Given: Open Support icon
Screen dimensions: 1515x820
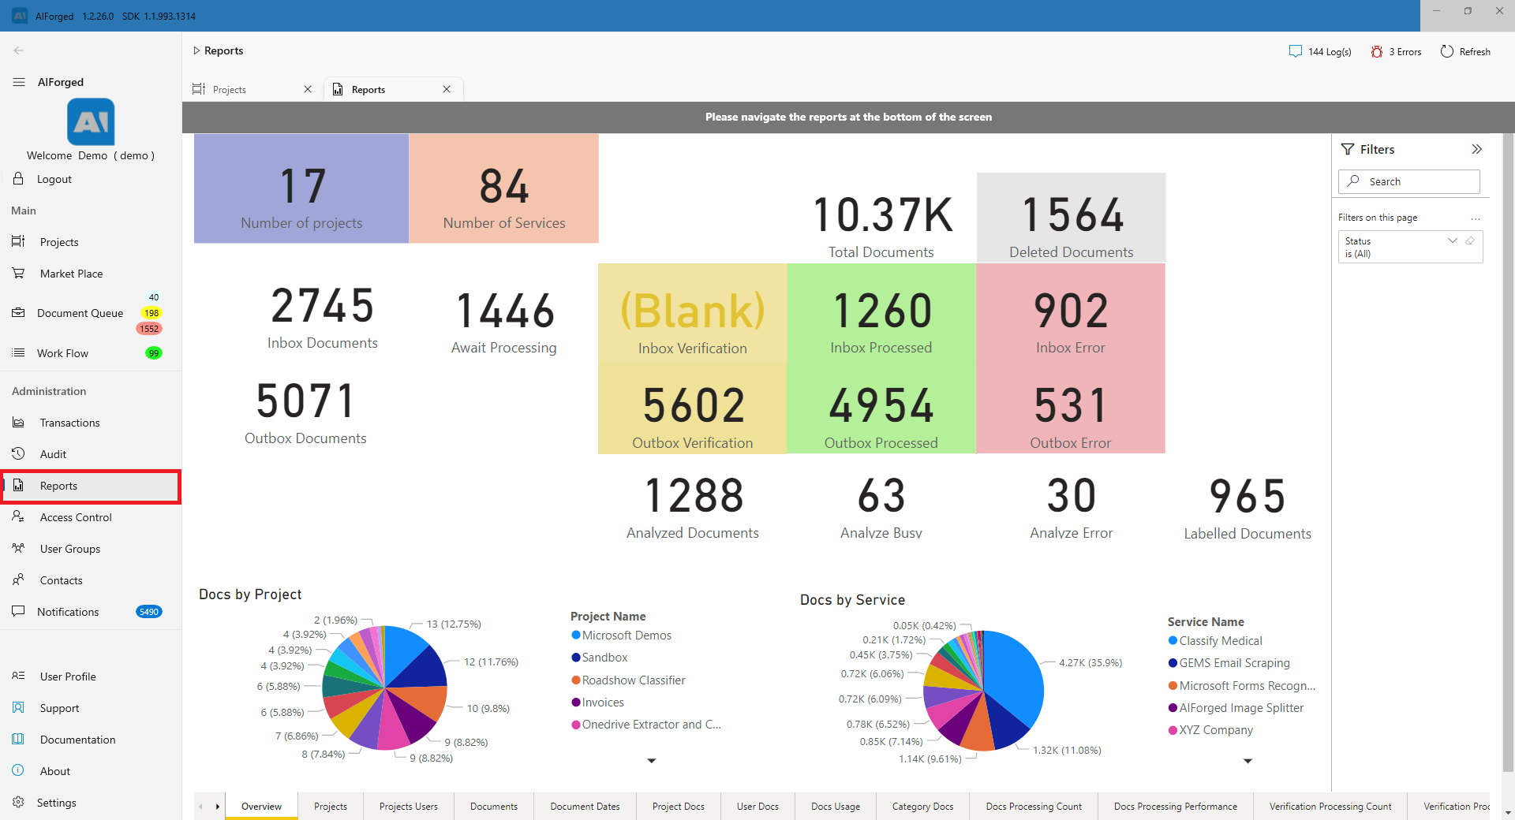Looking at the screenshot, I should coord(18,707).
